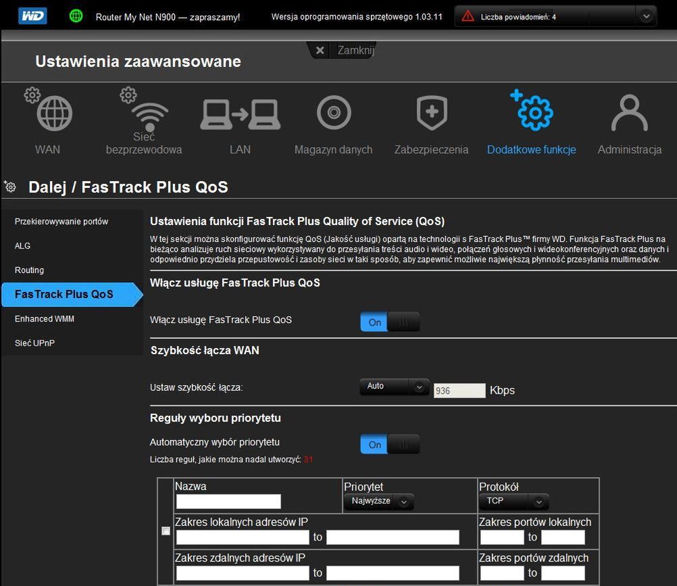Screen dimensions: 677x586
Task: Click the remote IP range start field
Action: click(x=243, y=573)
